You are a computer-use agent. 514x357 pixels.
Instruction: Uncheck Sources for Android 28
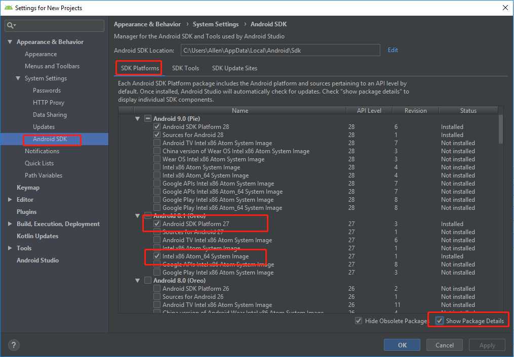coord(157,135)
